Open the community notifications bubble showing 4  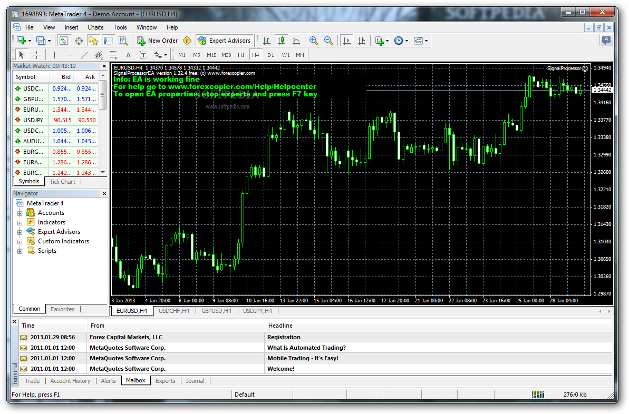(606, 40)
